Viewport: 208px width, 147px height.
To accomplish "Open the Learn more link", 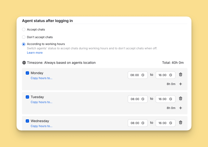I will [x=35, y=53].
